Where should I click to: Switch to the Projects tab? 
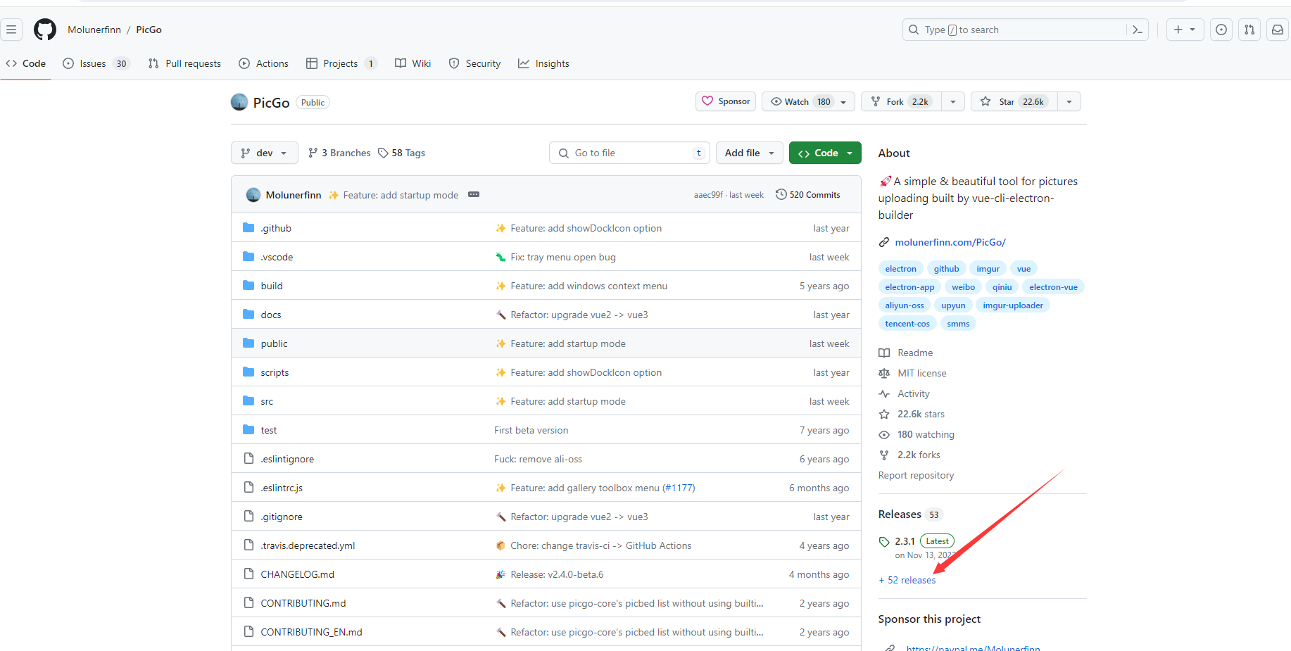[x=341, y=63]
